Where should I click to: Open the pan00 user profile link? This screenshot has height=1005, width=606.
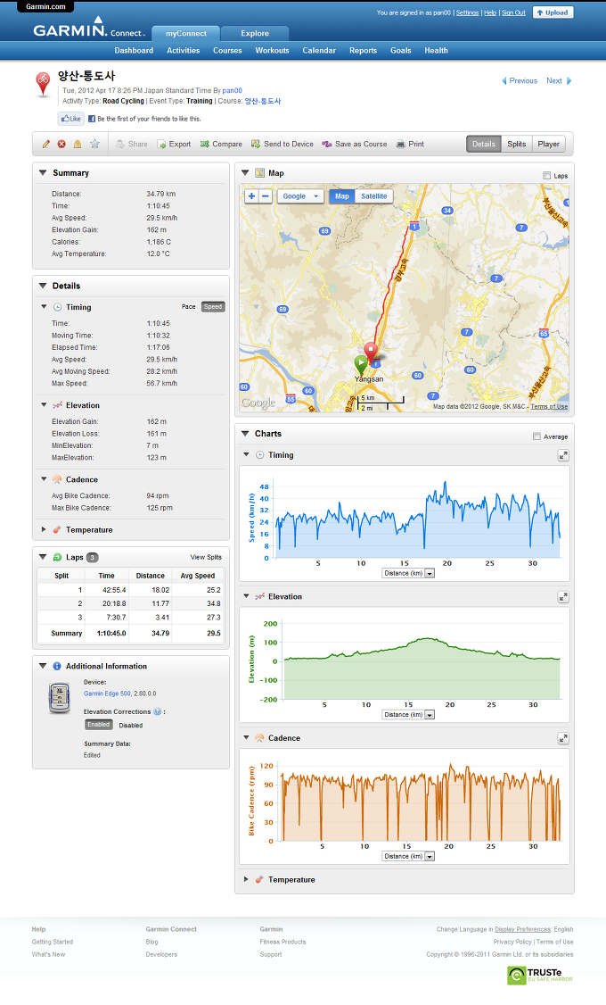pyautogui.click(x=233, y=91)
